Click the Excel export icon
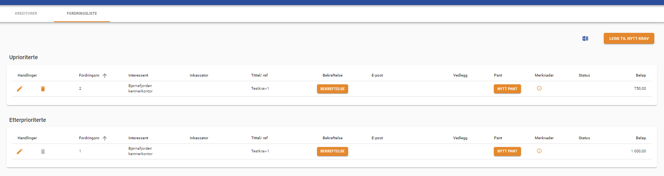The width and height of the screenshot is (664, 176). [585, 39]
